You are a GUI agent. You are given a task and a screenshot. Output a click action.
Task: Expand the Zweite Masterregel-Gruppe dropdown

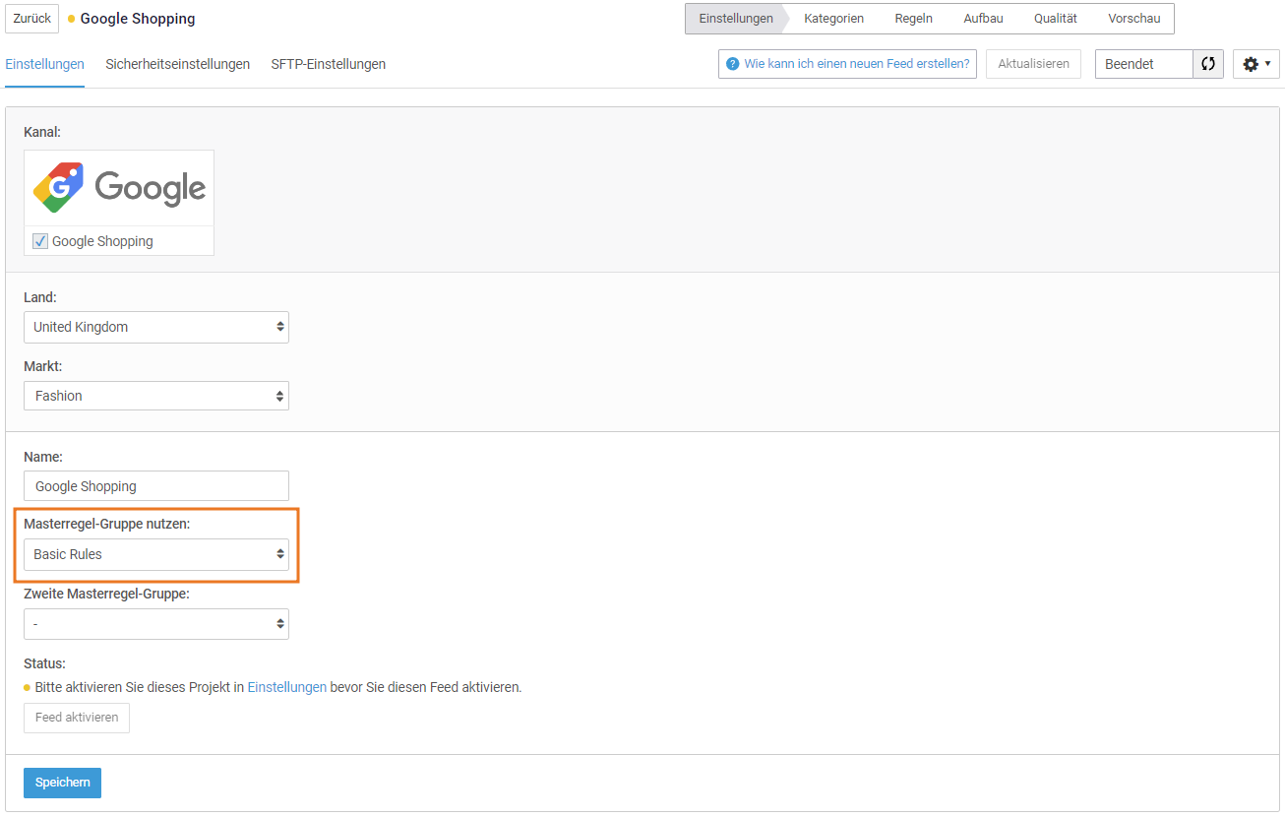point(155,624)
